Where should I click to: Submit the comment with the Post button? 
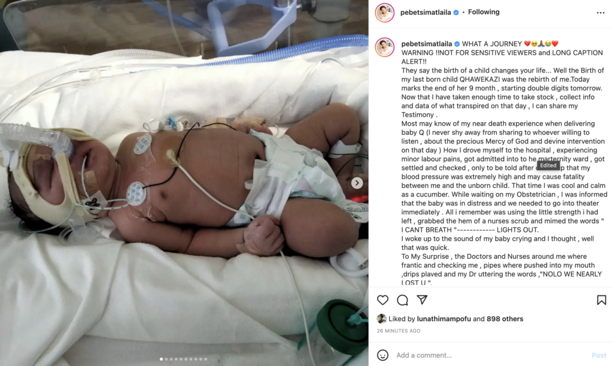tap(599, 355)
